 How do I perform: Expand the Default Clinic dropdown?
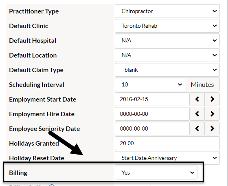coord(167,26)
